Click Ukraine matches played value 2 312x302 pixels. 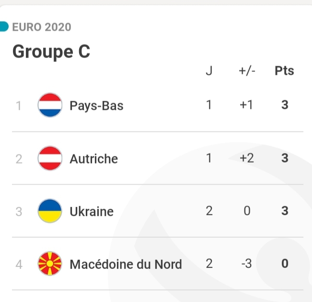(209, 211)
